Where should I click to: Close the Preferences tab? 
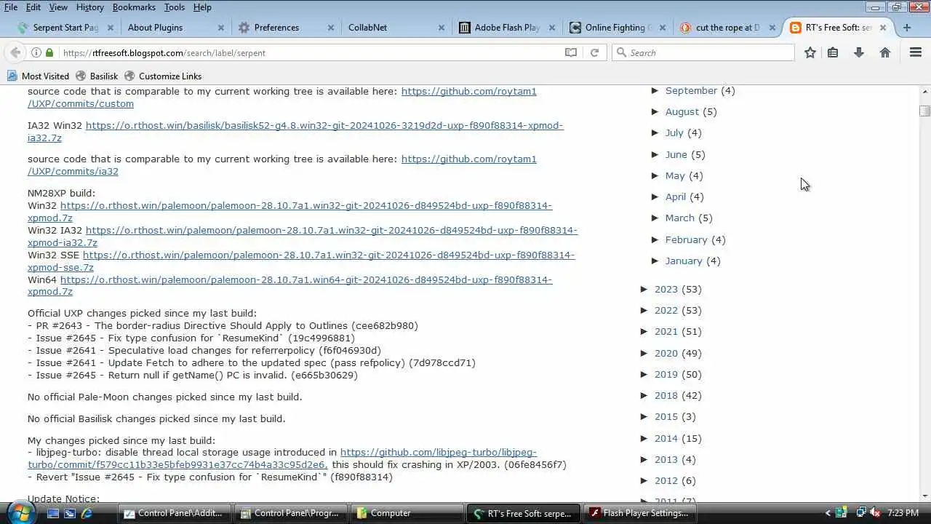coord(331,28)
